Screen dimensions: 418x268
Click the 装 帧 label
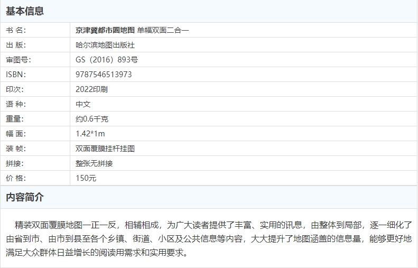click(16, 149)
